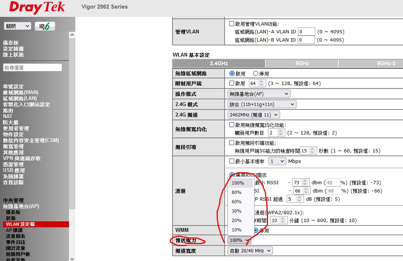This screenshot has width=403, height=261.
Task: Click the 限制用戶端 number stepper
Action: [261, 83]
